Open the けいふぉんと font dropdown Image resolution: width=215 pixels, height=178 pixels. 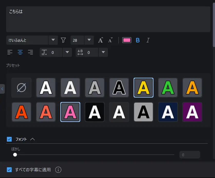(x=53, y=40)
